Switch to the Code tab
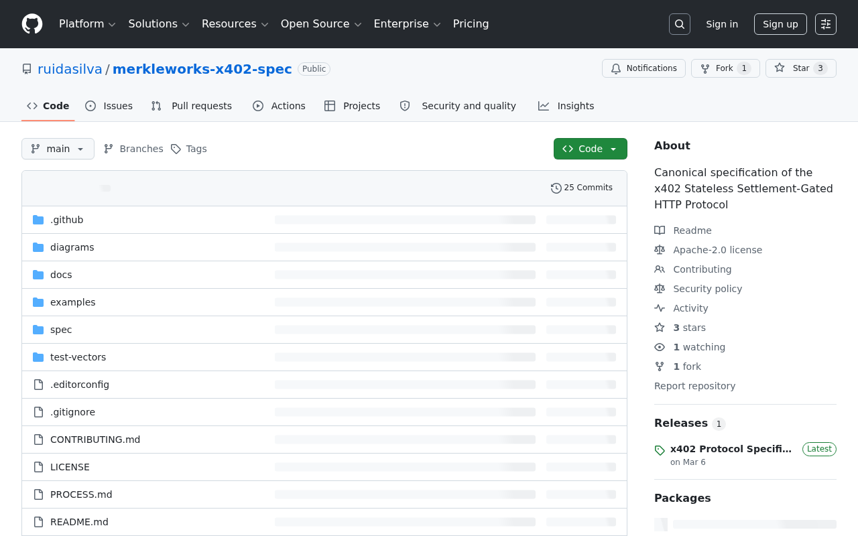 pos(48,106)
